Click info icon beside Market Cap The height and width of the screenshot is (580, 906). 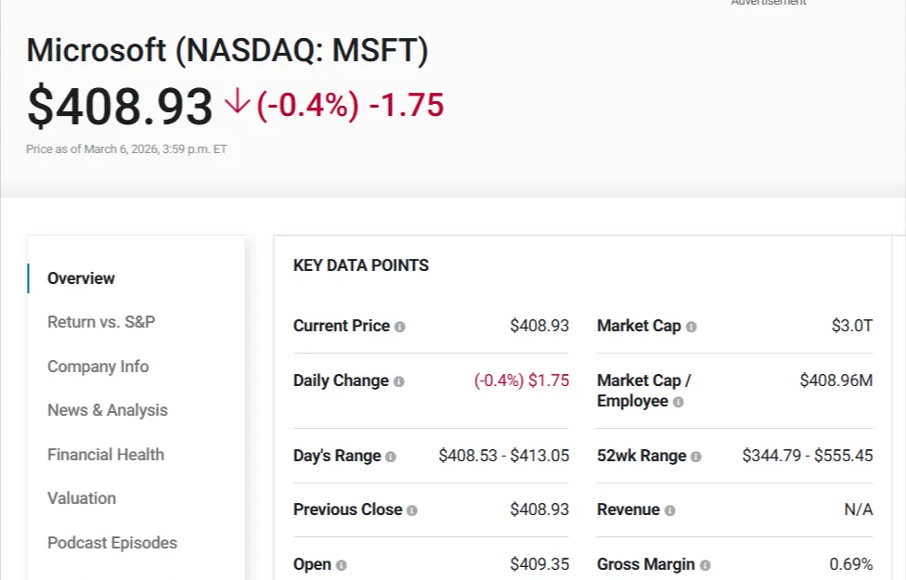click(x=692, y=327)
